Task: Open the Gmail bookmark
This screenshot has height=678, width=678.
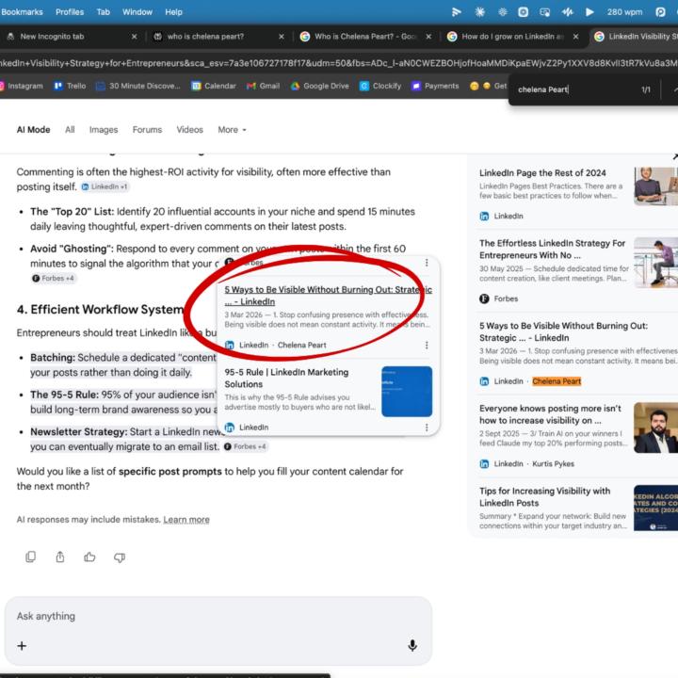Action: [x=263, y=86]
